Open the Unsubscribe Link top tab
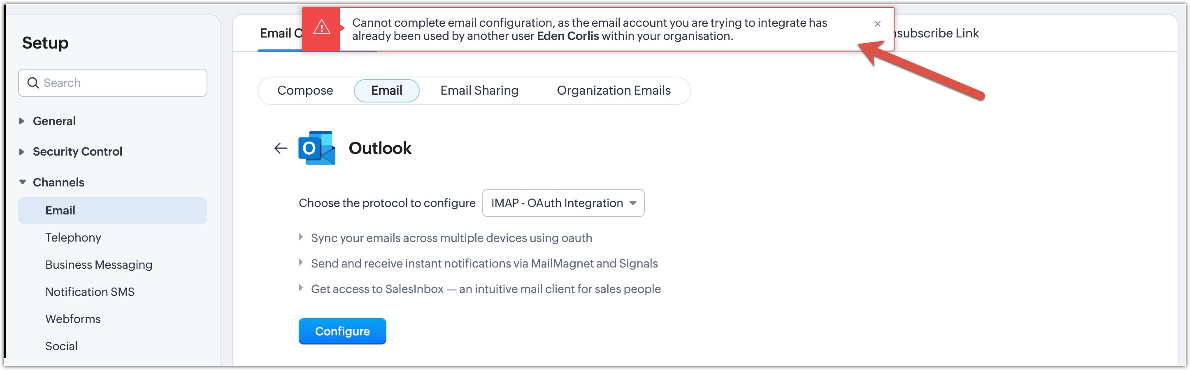Viewport: 1190px width, 370px height. pyautogui.click(x=937, y=33)
